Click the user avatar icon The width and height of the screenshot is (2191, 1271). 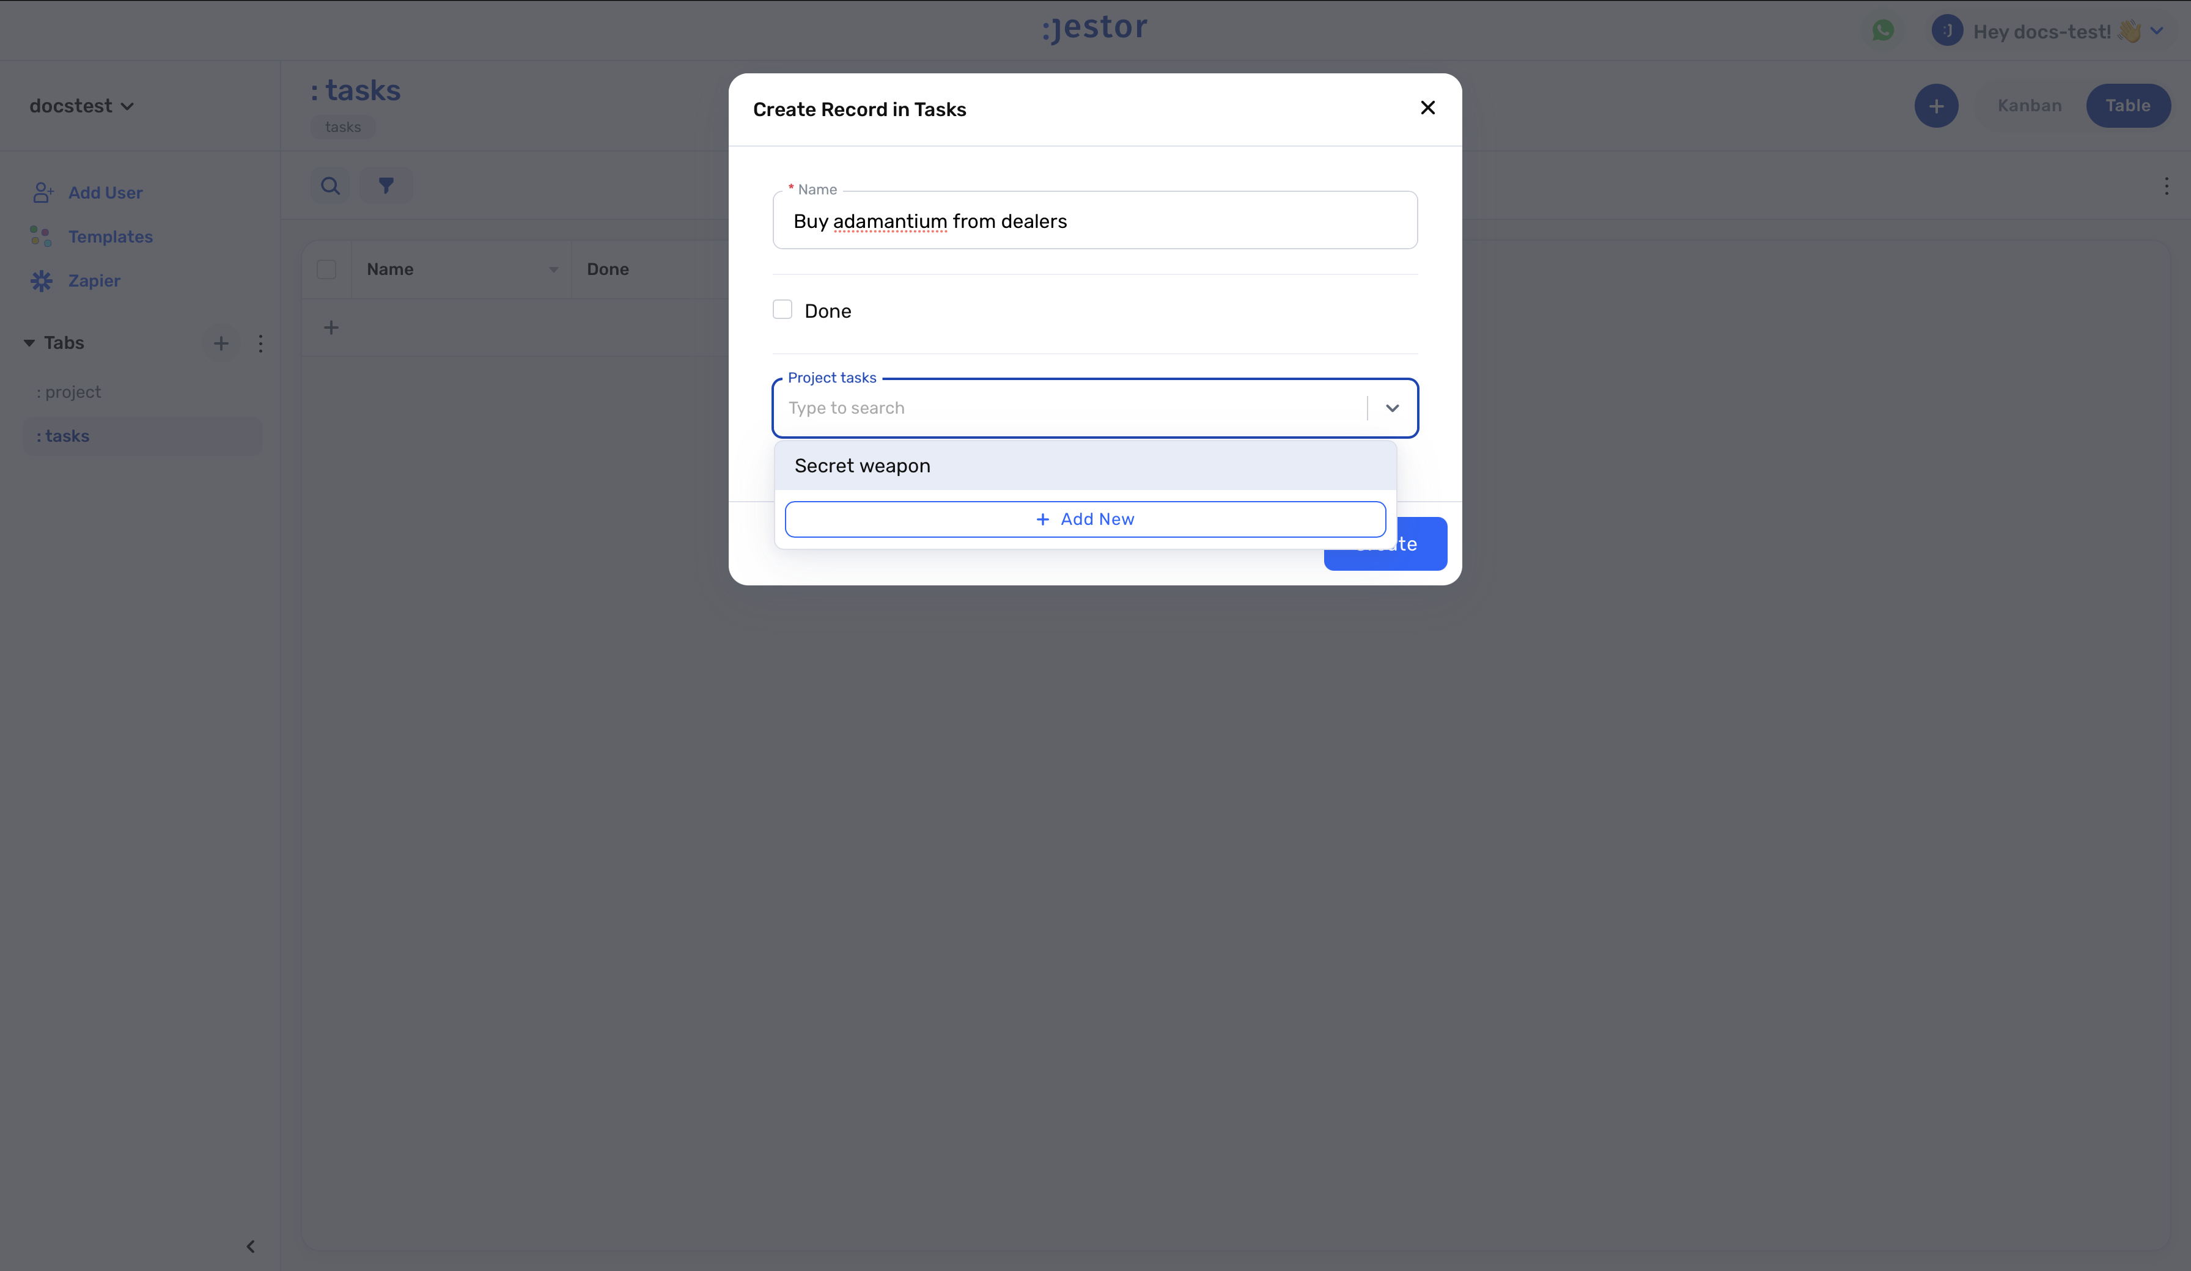(1946, 31)
